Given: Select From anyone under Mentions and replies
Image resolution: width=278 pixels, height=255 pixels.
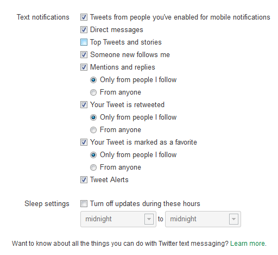Looking at the screenshot, I should click(x=93, y=92).
